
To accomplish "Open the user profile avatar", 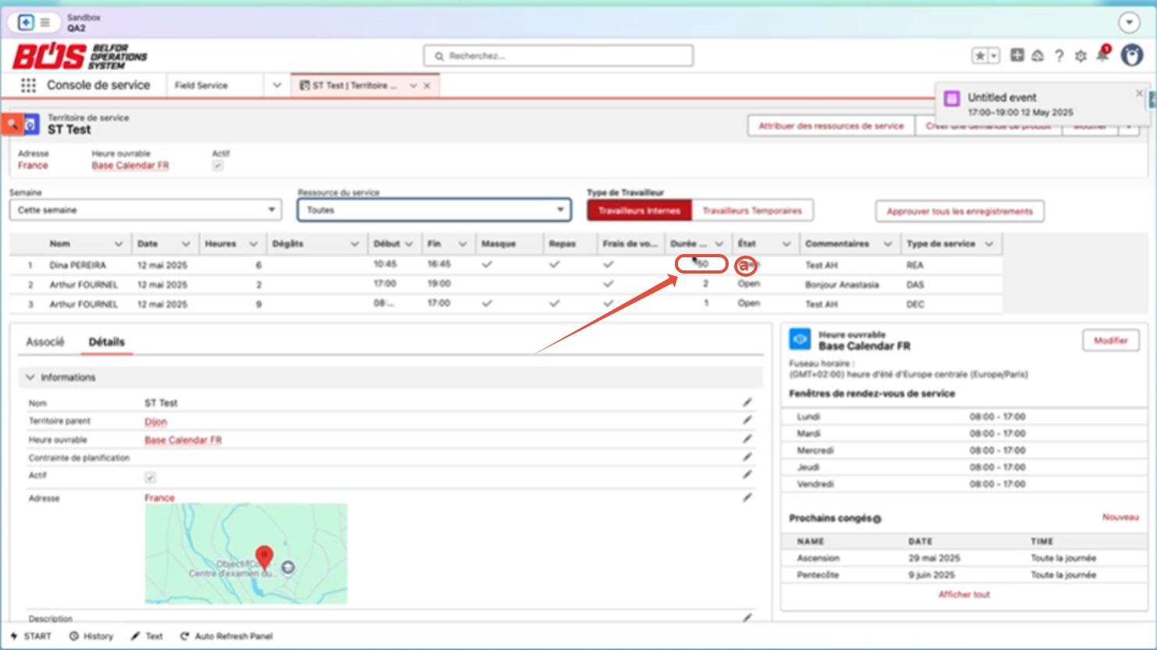I will (x=1132, y=55).
